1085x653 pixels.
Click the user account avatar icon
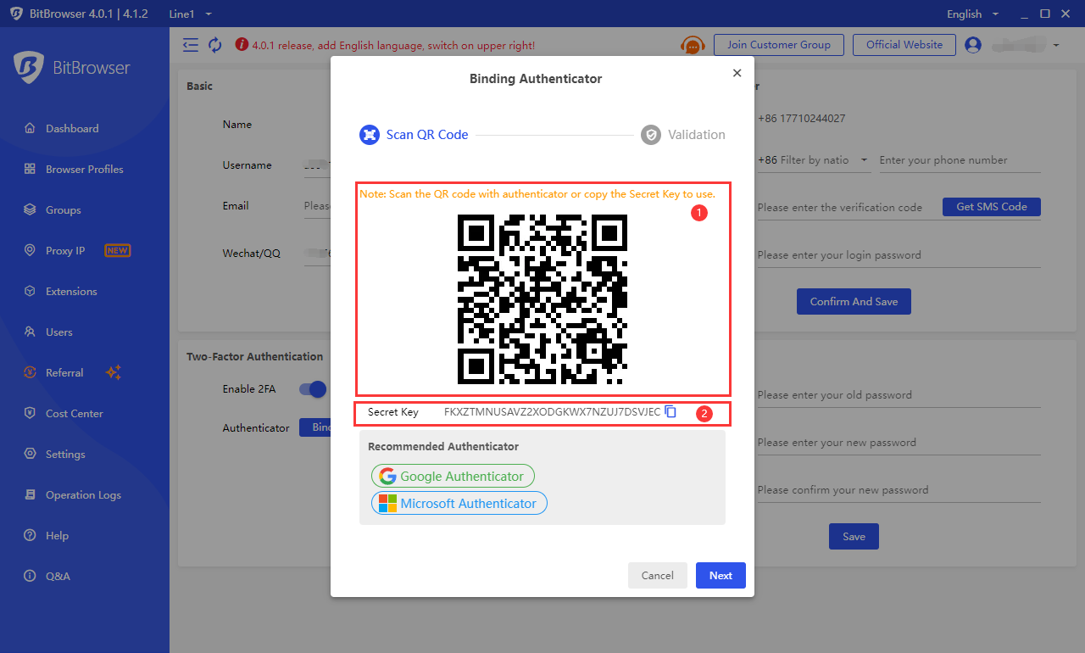point(973,45)
